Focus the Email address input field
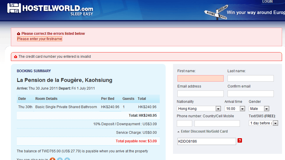The height and width of the screenshot is (160, 285). (x=200, y=94)
